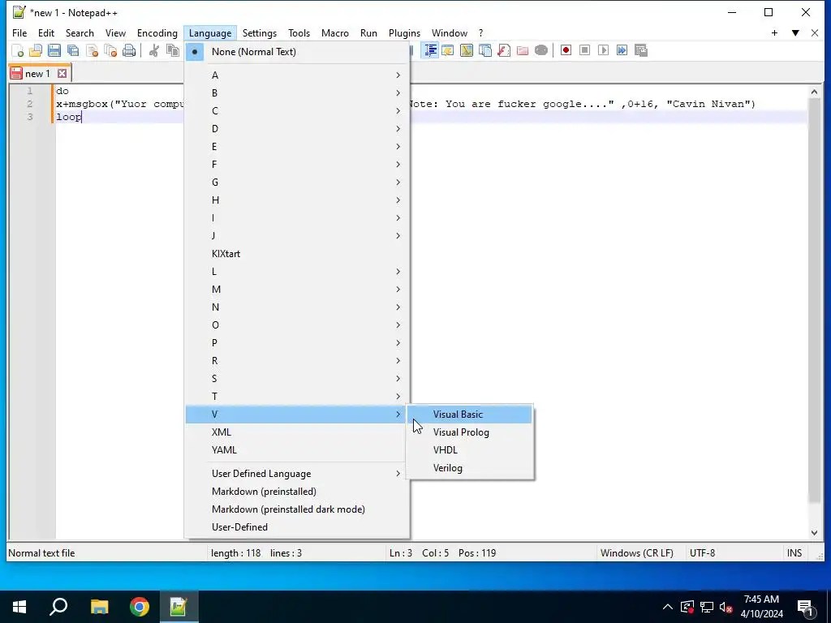Expand the P languages submenu
This screenshot has height=623, width=831.
pos(297,343)
